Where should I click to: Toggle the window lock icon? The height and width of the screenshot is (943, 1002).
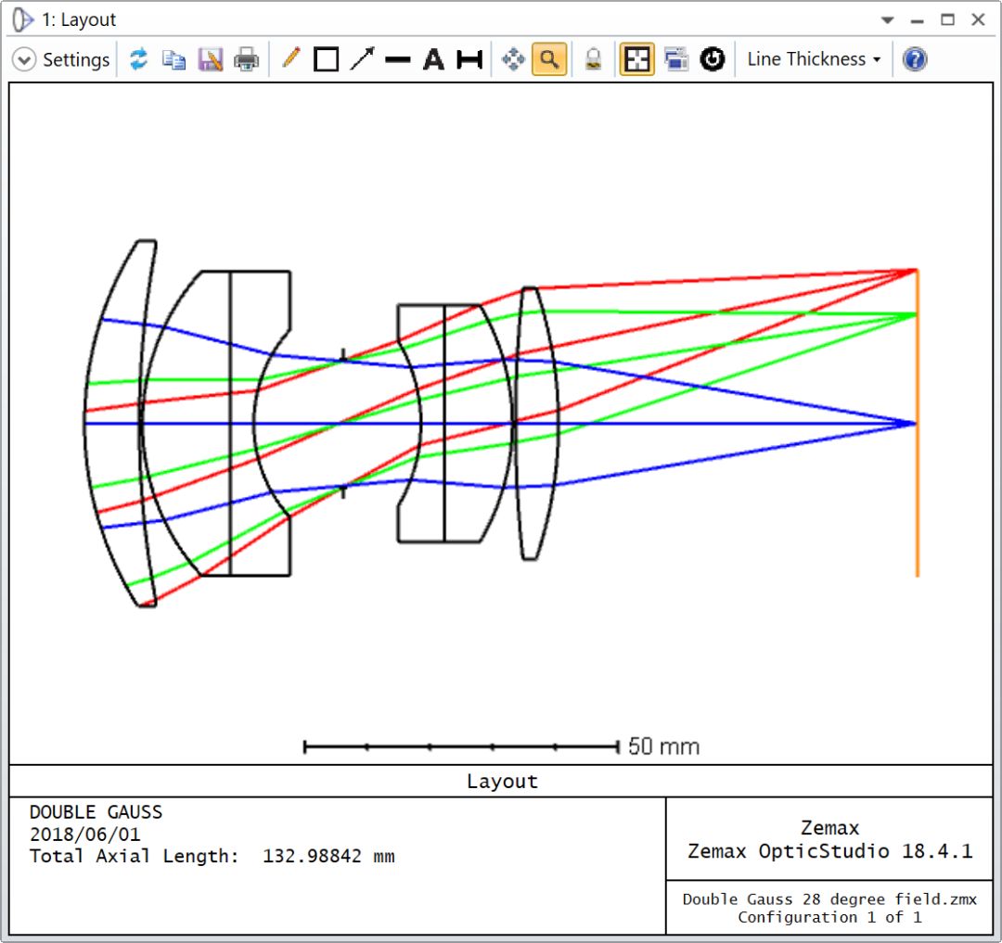pos(594,59)
